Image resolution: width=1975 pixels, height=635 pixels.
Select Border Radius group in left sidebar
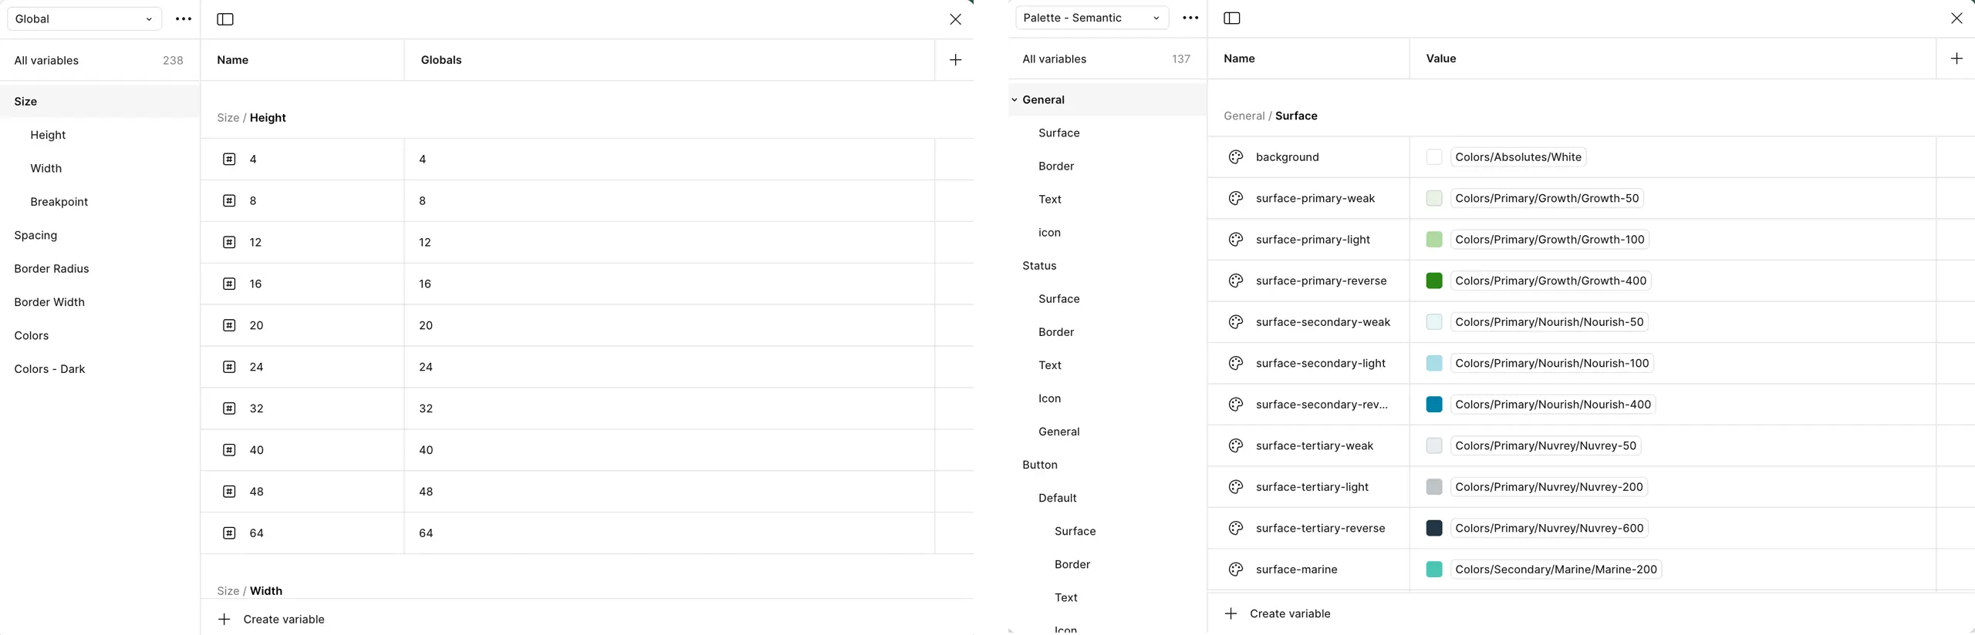pos(52,269)
